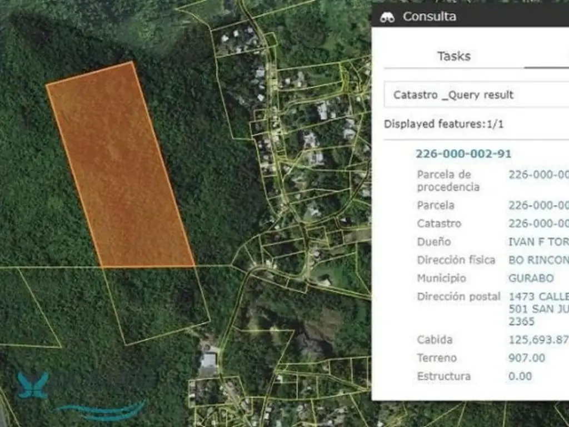
Task: Click the Catastro field label
Action: (x=439, y=224)
